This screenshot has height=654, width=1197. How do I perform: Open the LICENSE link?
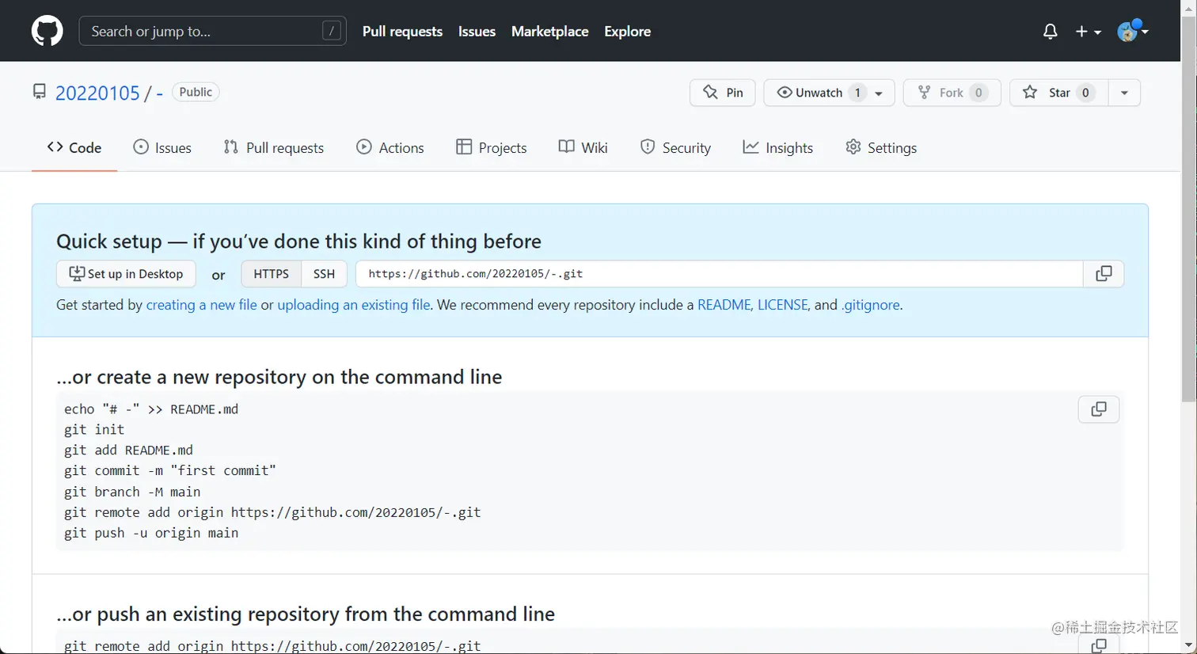click(x=783, y=305)
